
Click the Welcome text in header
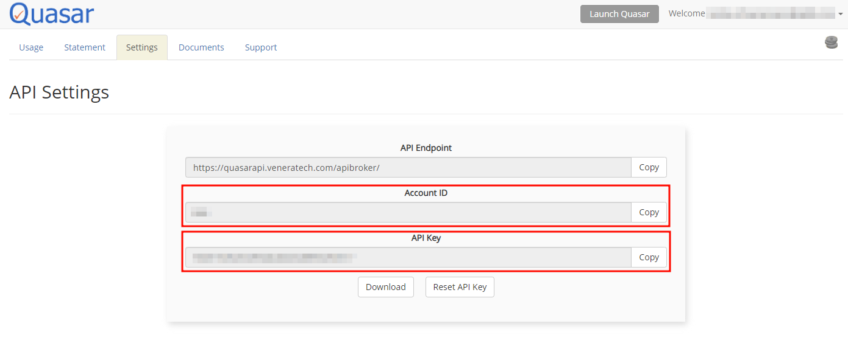(686, 14)
